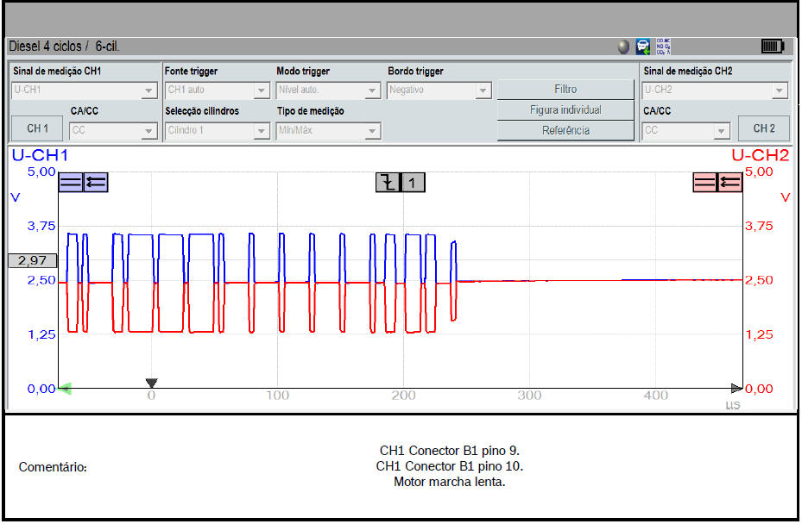Click the red CH2 horizontal lines icon
This screenshot has height=524, width=802.
point(705,182)
